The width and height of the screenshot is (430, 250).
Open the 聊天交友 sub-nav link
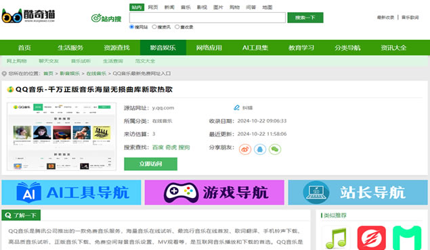point(49,61)
